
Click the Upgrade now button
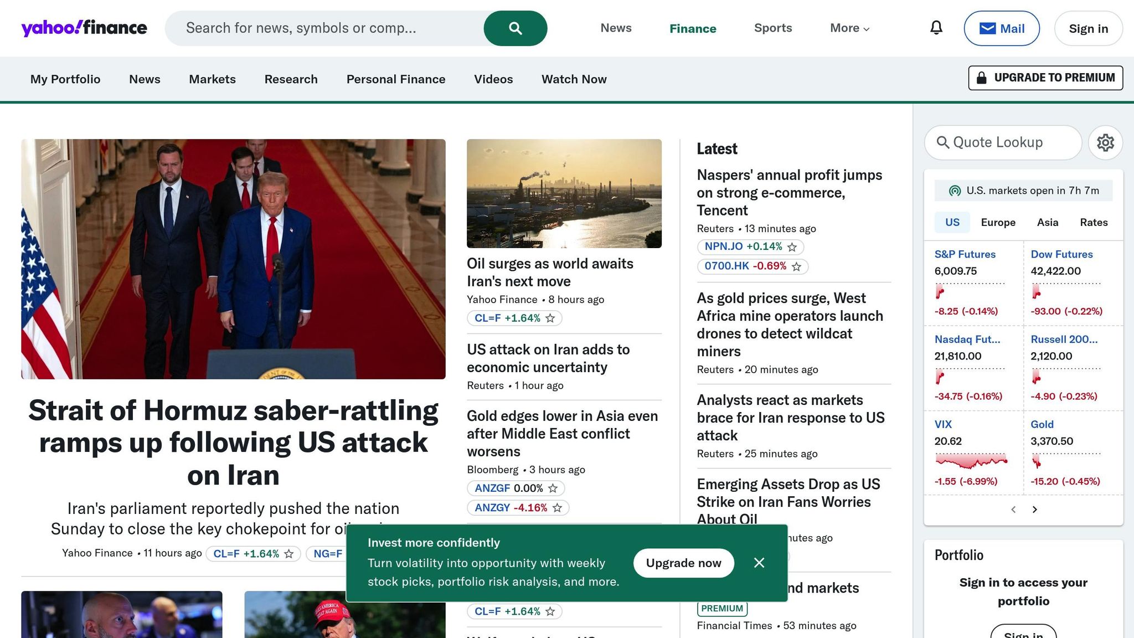point(684,563)
